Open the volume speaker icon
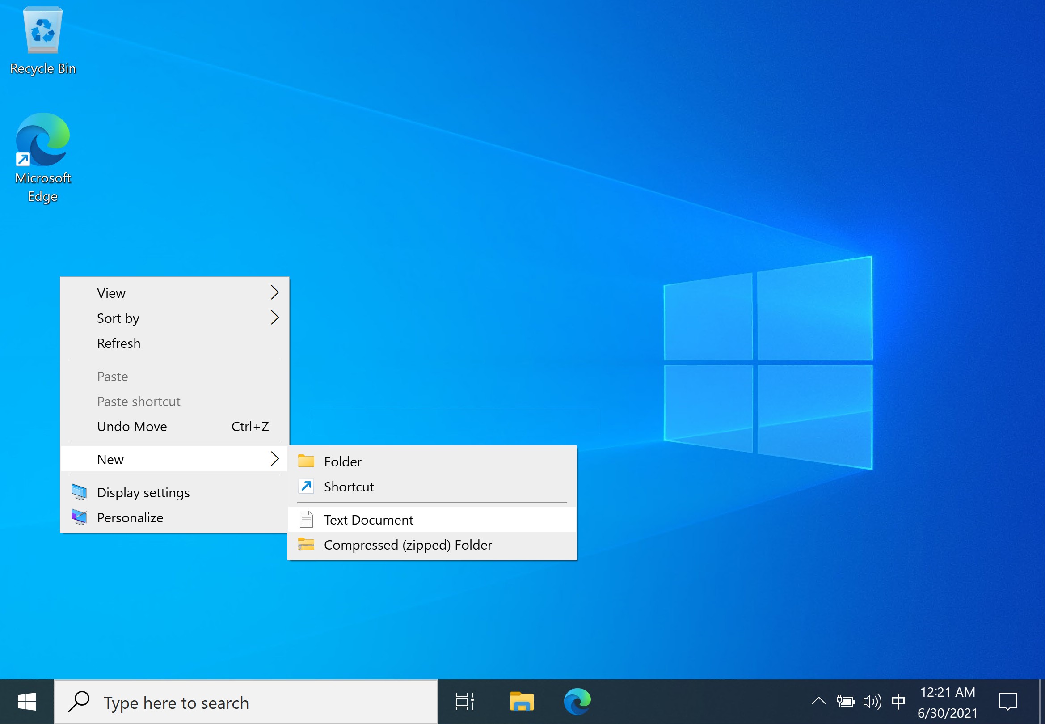Viewport: 1045px width, 724px height. click(872, 702)
